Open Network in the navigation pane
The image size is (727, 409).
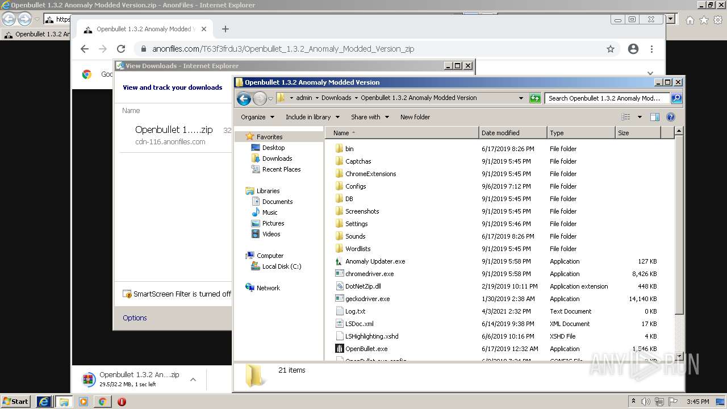268,288
